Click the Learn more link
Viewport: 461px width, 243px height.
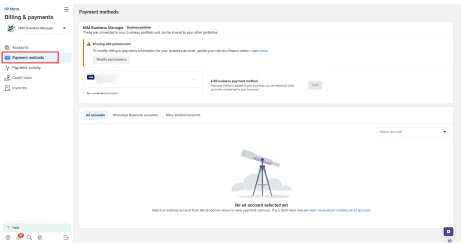click(x=259, y=51)
